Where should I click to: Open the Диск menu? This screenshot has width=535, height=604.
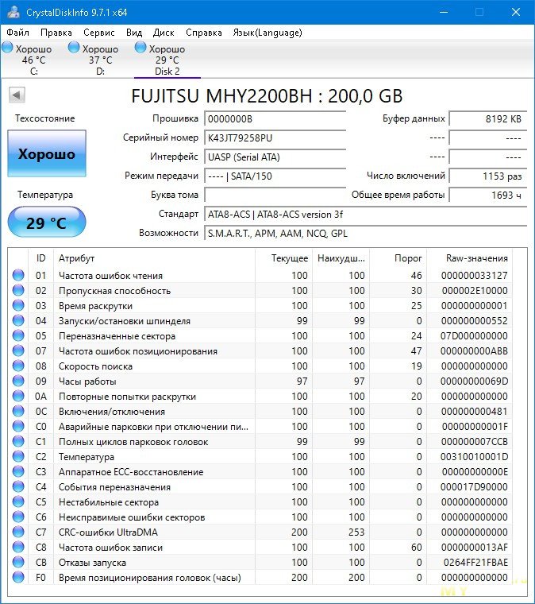(x=164, y=33)
